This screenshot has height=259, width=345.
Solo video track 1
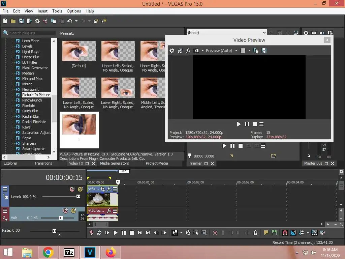80,189
